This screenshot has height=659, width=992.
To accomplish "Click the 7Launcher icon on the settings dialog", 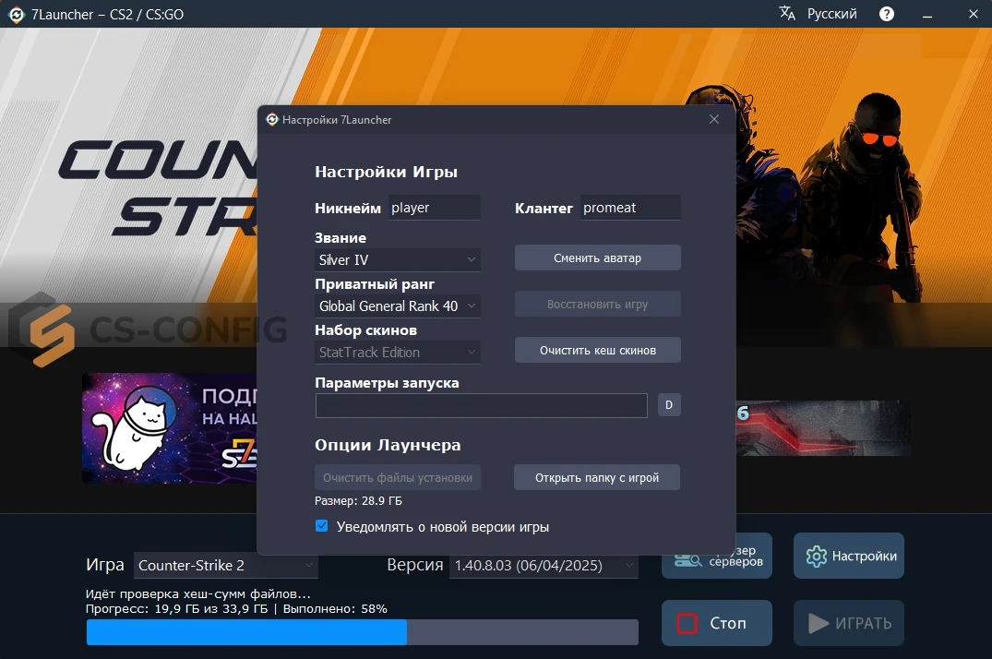I will 271,119.
